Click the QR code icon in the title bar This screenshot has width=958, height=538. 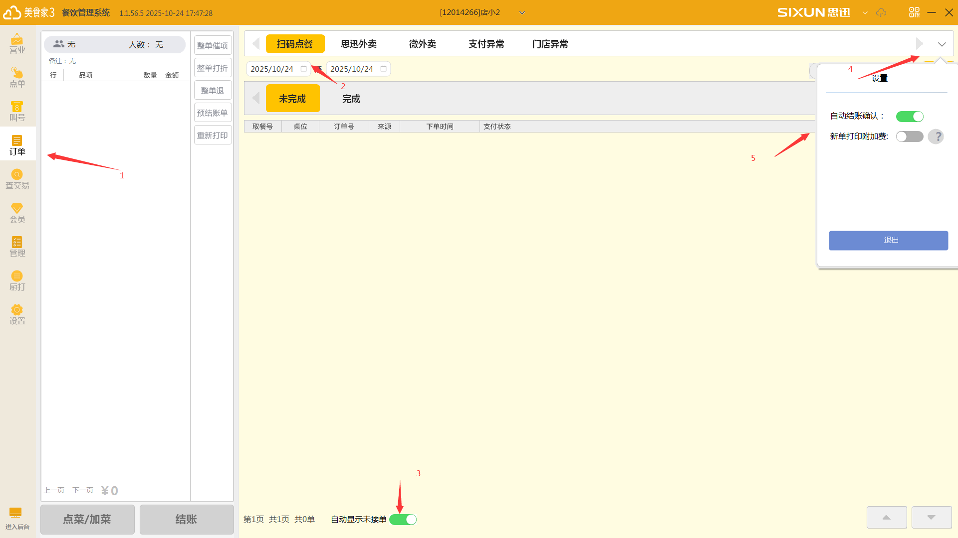[x=914, y=12]
